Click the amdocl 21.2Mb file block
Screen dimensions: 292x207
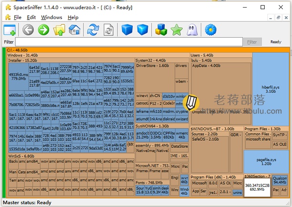click(x=143, y=135)
